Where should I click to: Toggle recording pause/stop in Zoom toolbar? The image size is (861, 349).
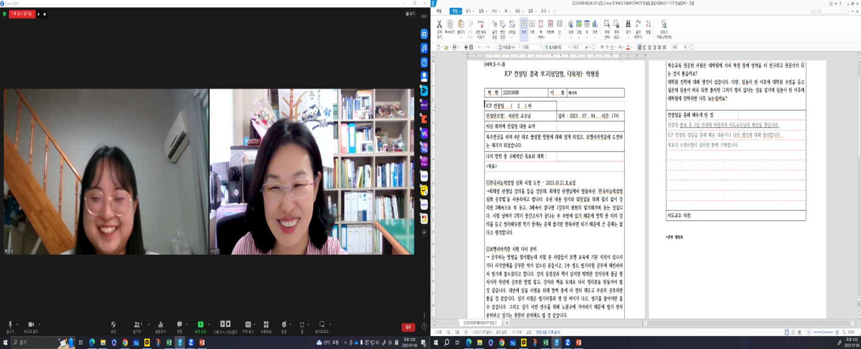point(225,325)
